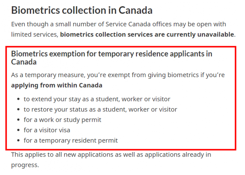Image resolution: width=245 pixels, height=175 pixels.
Task: Click the limited services text
Action: 34,34
